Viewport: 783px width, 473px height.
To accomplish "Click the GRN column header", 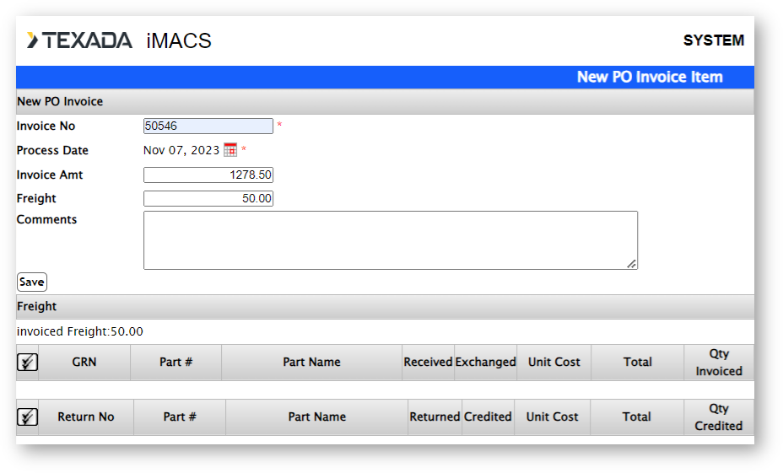I will click(x=84, y=363).
